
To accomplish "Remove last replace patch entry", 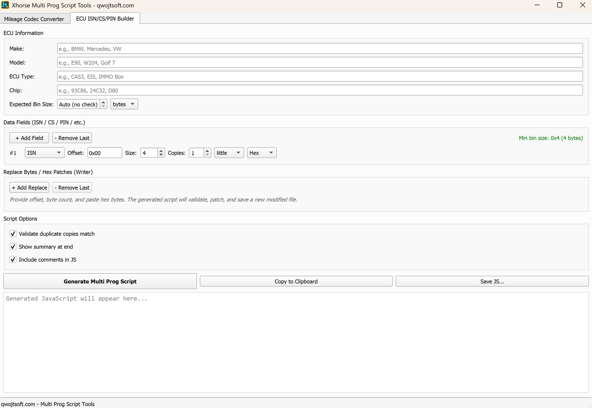I will pyautogui.click(x=72, y=187).
